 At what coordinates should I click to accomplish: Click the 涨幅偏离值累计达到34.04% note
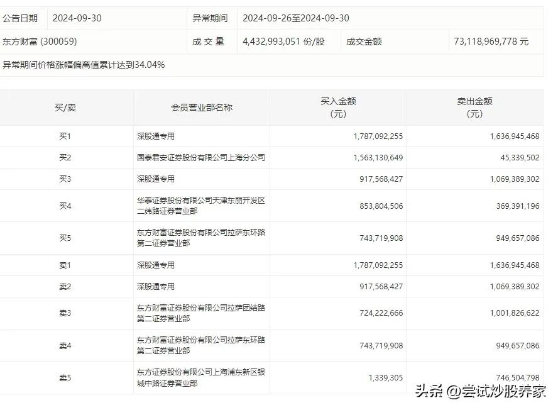pos(84,65)
